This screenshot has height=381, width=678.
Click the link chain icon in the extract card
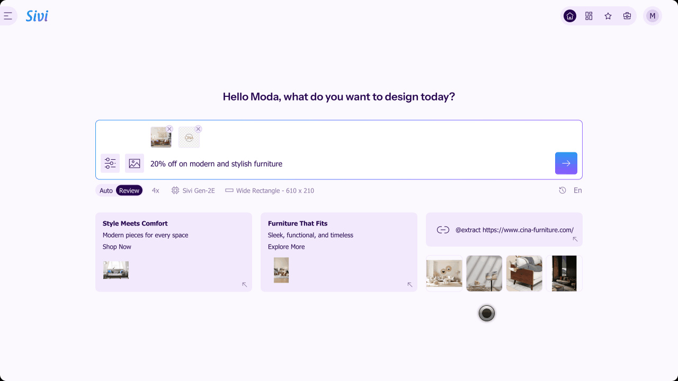click(x=443, y=230)
